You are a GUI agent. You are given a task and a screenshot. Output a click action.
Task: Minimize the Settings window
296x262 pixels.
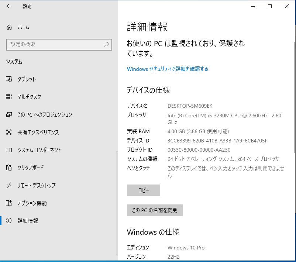pyautogui.click(x=253, y=6)
